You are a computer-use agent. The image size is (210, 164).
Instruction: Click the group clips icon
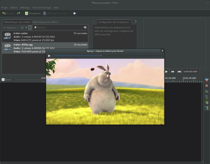pyautogui.click(x=206, y=91)
